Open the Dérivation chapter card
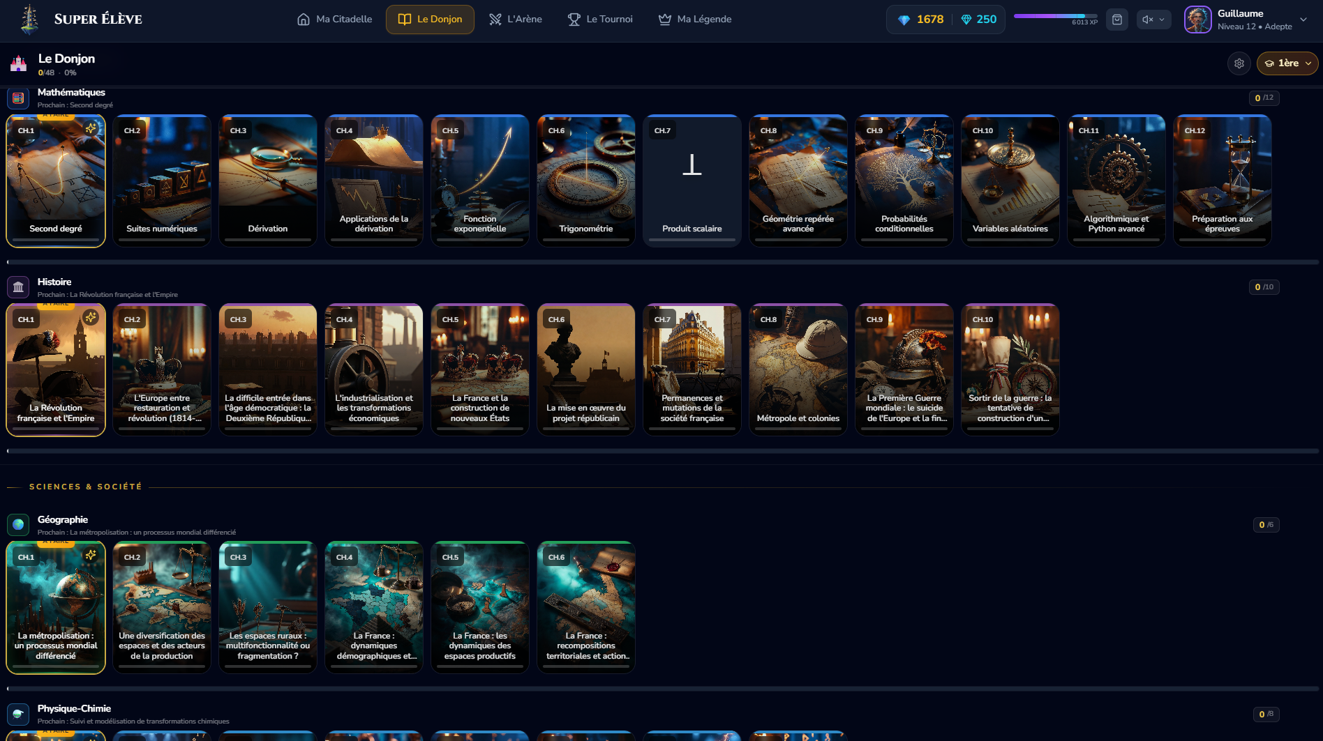Screen dimensions: 1323x741 (x=268, y=181)
